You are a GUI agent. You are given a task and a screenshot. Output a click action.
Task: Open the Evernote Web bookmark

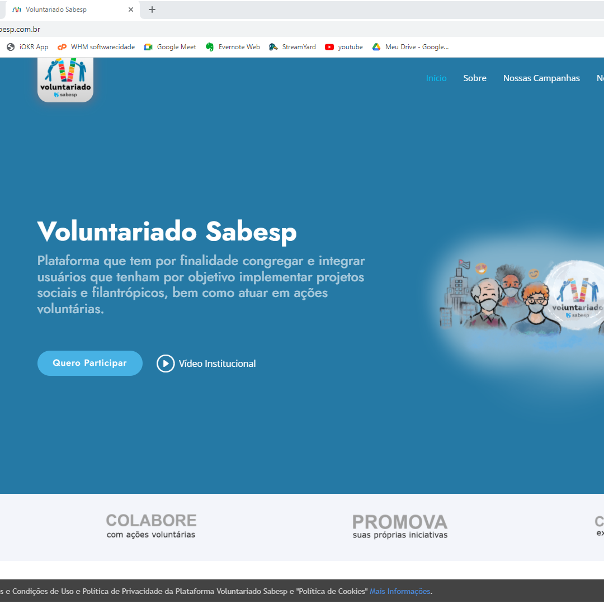pyautogui.click(x=233, y=47)
